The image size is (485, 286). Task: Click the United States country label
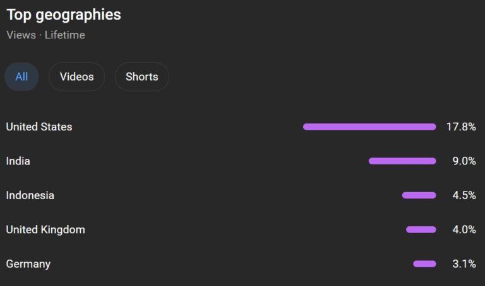39,127
